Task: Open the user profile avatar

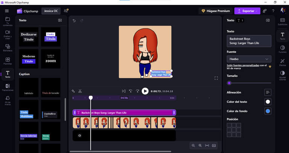Action: (283, 10)
